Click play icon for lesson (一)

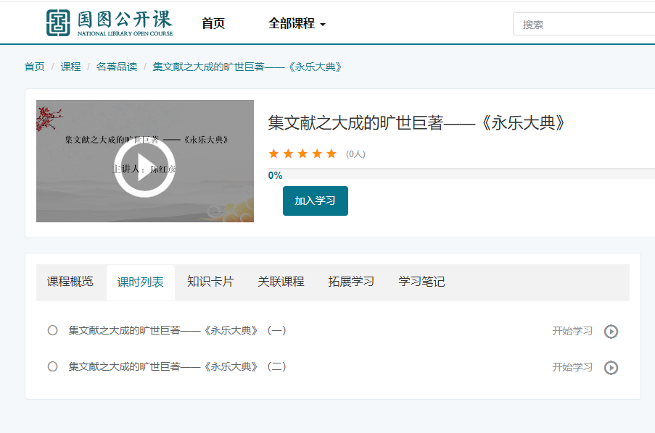tap(611, 332)
